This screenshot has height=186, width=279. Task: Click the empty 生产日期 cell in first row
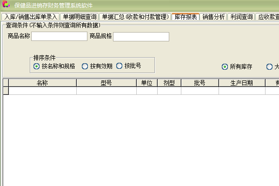(x=242, y=91)
